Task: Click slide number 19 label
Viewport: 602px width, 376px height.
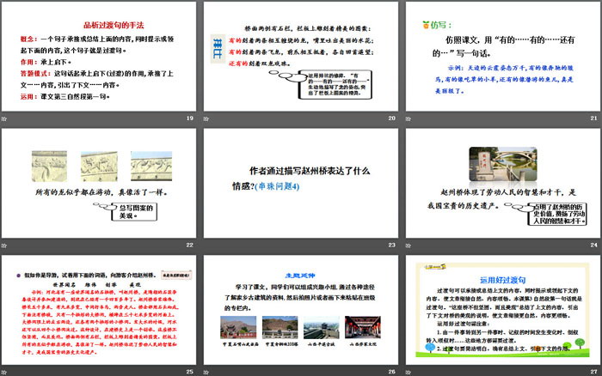Action: click(x=190, y=118)
